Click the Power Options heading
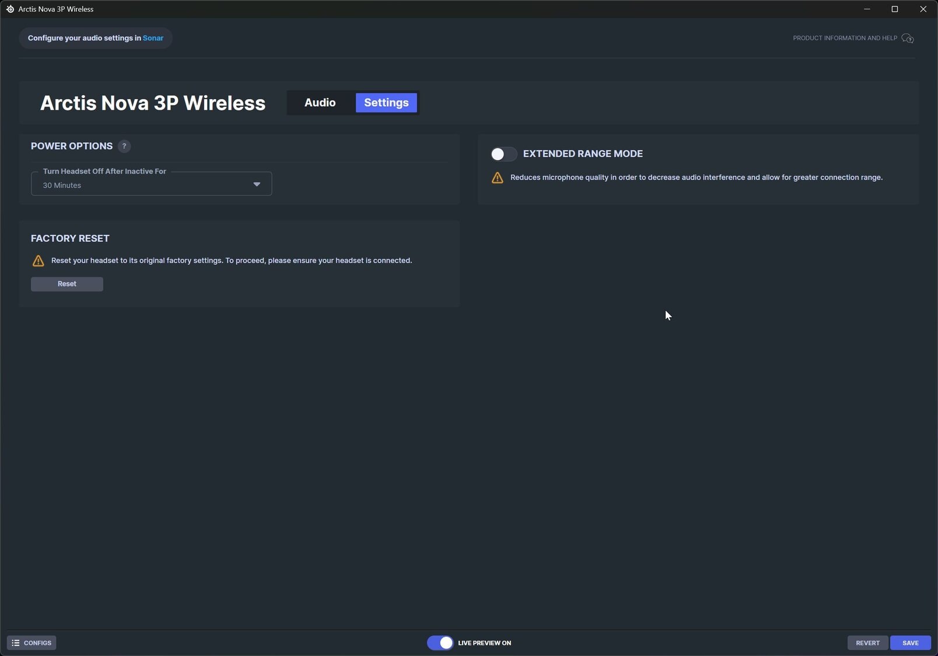Image resolution: width=938 pixels, height=656 pixels. [x=72, y=146]
